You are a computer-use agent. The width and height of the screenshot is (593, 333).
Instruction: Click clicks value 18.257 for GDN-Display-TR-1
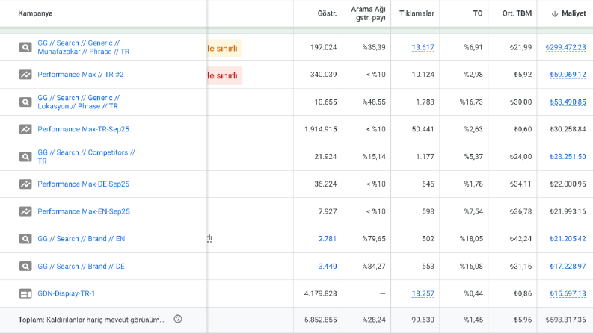[x=423, y=293]
